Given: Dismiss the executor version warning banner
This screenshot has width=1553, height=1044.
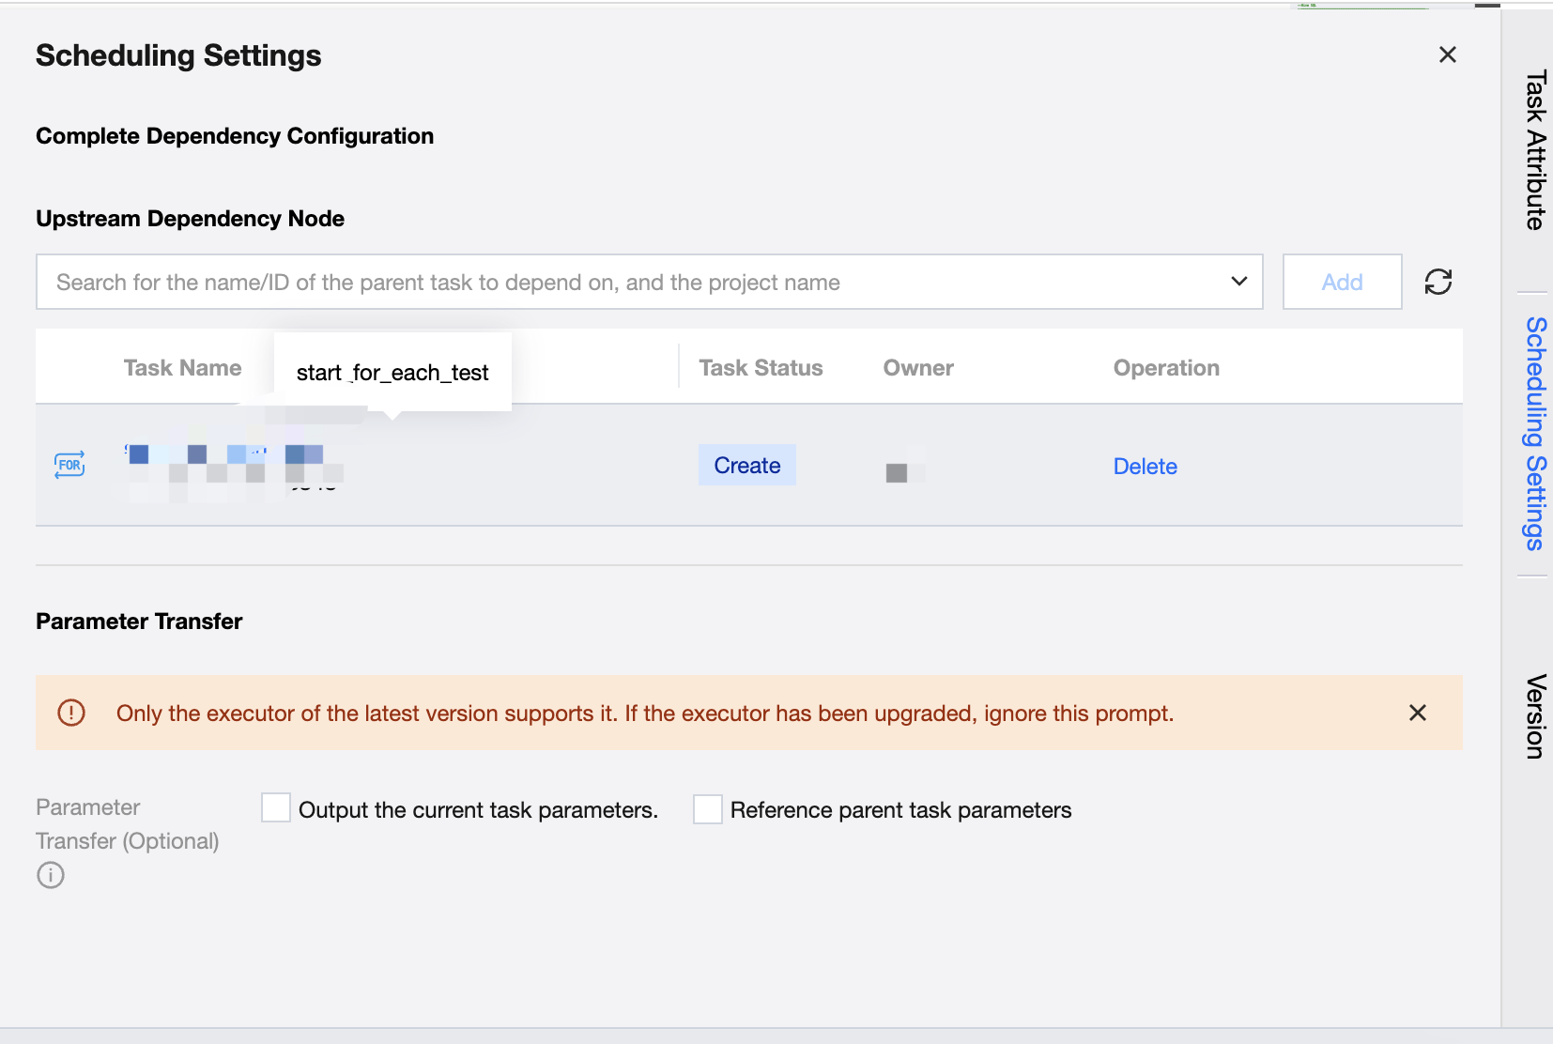Looking at the screenshot, I should tap(1417, 713).
